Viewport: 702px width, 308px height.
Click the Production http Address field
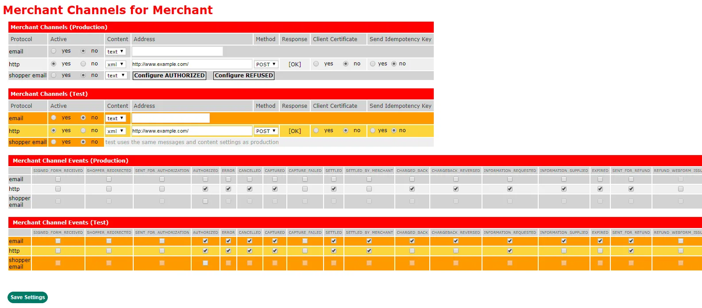point(192,64)
